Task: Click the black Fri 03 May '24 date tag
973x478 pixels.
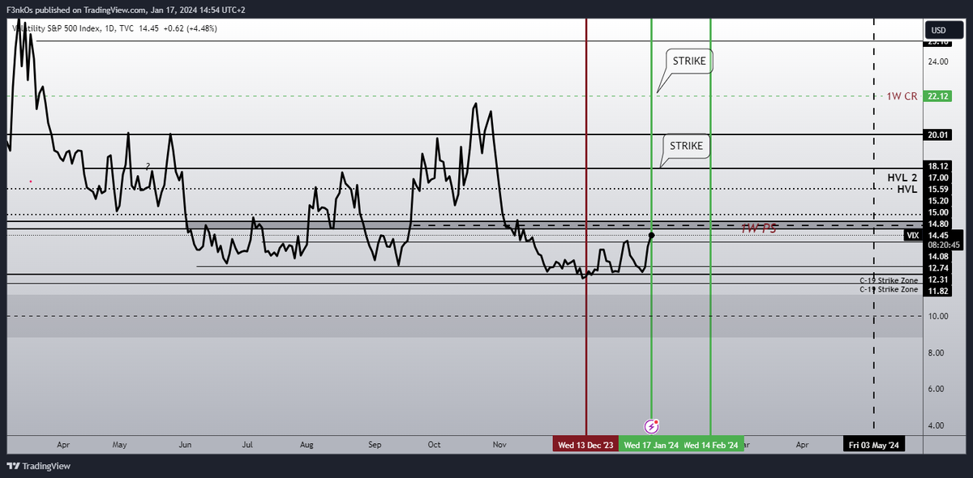Action: coord(873,445)
